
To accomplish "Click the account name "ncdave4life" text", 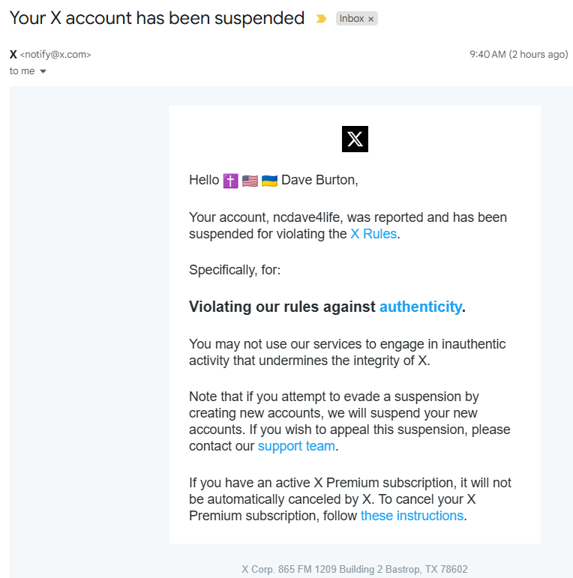I will [307, 217].
